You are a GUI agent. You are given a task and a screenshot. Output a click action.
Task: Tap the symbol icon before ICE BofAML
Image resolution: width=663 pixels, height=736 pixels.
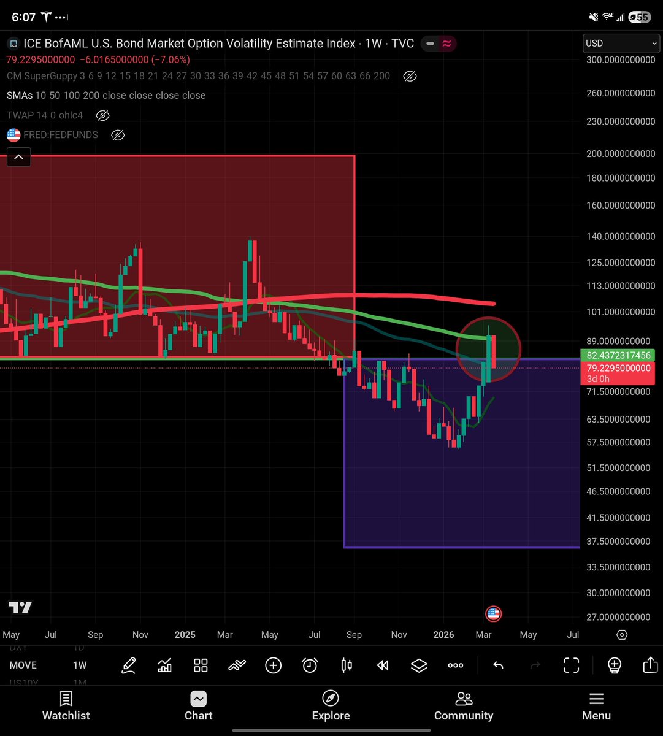[x=13, y=44]
